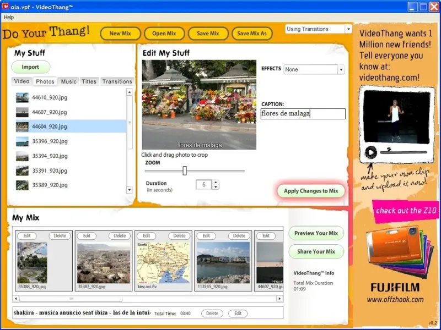Delete the 35387_920.jpg mix clip
Image resolution: width=441 pixels, height=330 pixels.
click(120, 236)
